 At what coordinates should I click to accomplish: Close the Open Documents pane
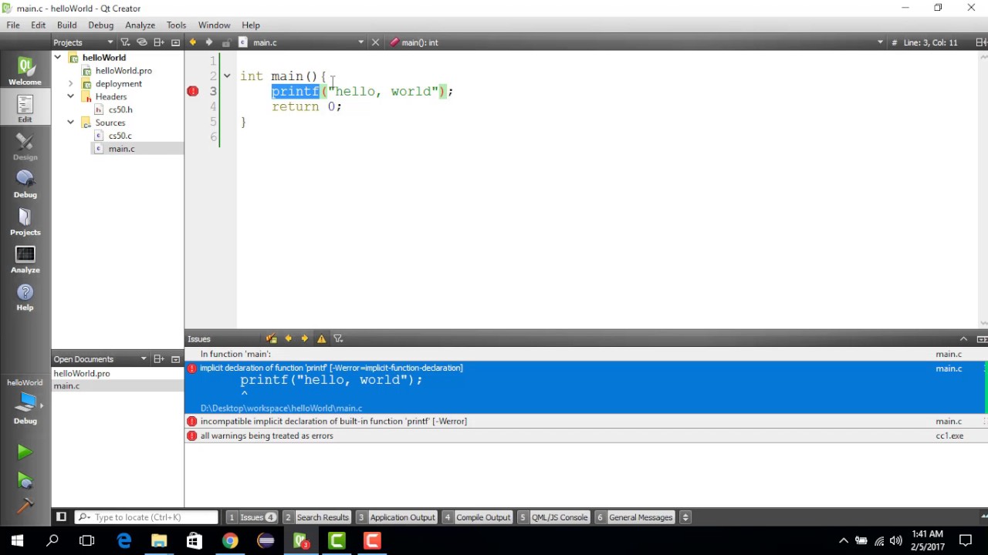click(176, 359)
